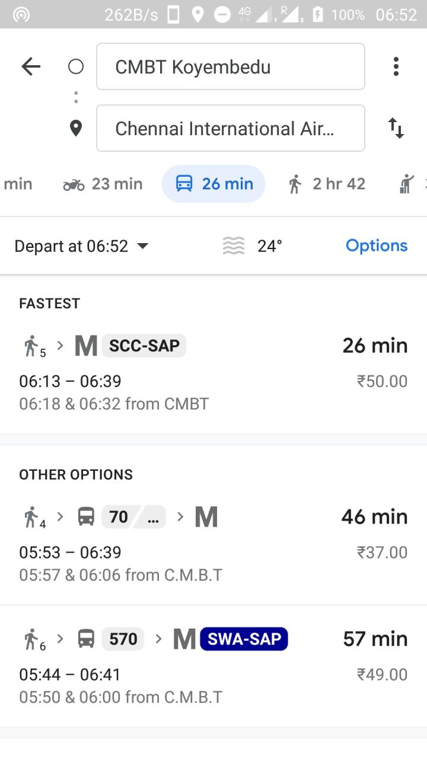
Task: Edit the Chennai International Airport destination field
Action: [x=230, y=128]
